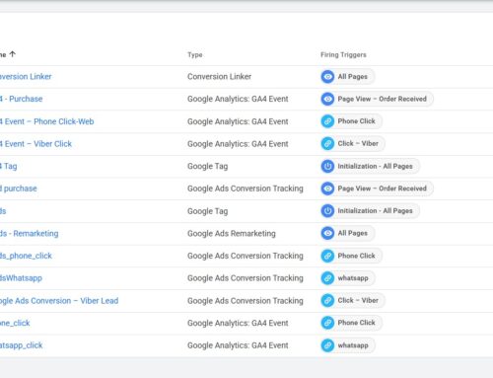This screenshot has width=493, height=378.
Task: Click the link icon in atsapp_click row
Action: tap(327, 345)
